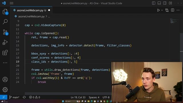Image resolution: width=183 pixels, height=103 pixels.
Task: Open VS Code icon in Windows taskbar
Action: point(110,101)
